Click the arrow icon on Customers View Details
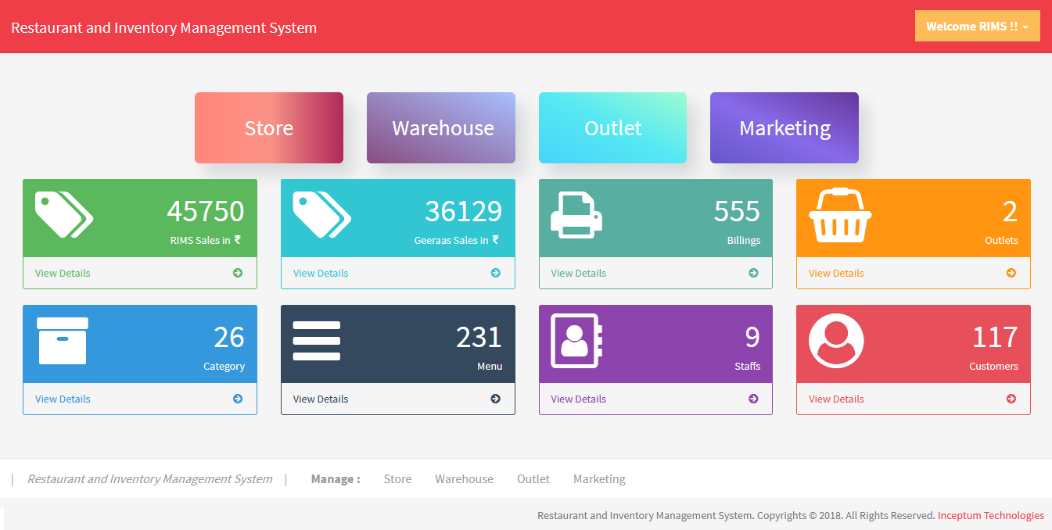 [1011, 399]
